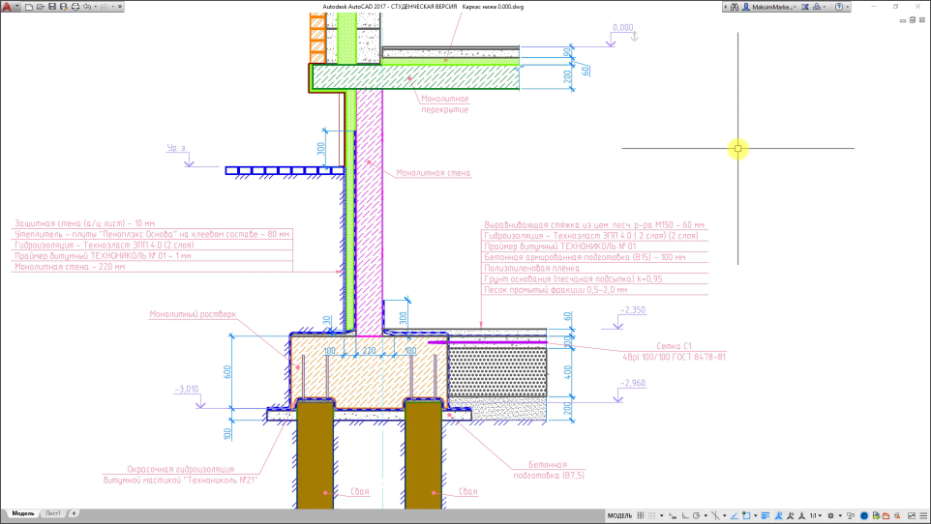
Task: Minimize the drawing document window
Action: click(x=903, y=20)
